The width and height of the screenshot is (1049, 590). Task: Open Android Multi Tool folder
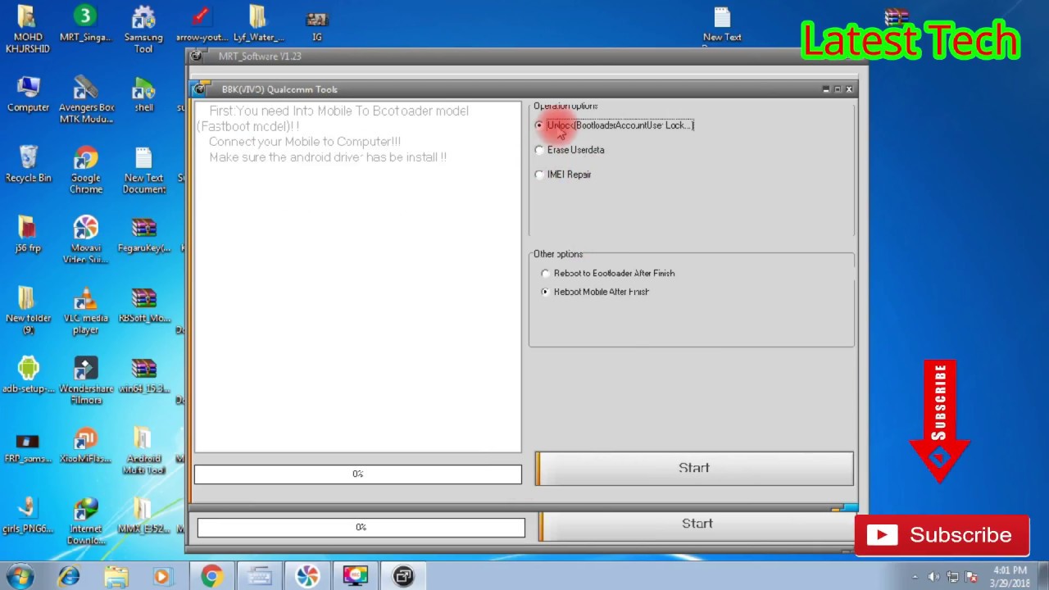[x=144, y=452]
